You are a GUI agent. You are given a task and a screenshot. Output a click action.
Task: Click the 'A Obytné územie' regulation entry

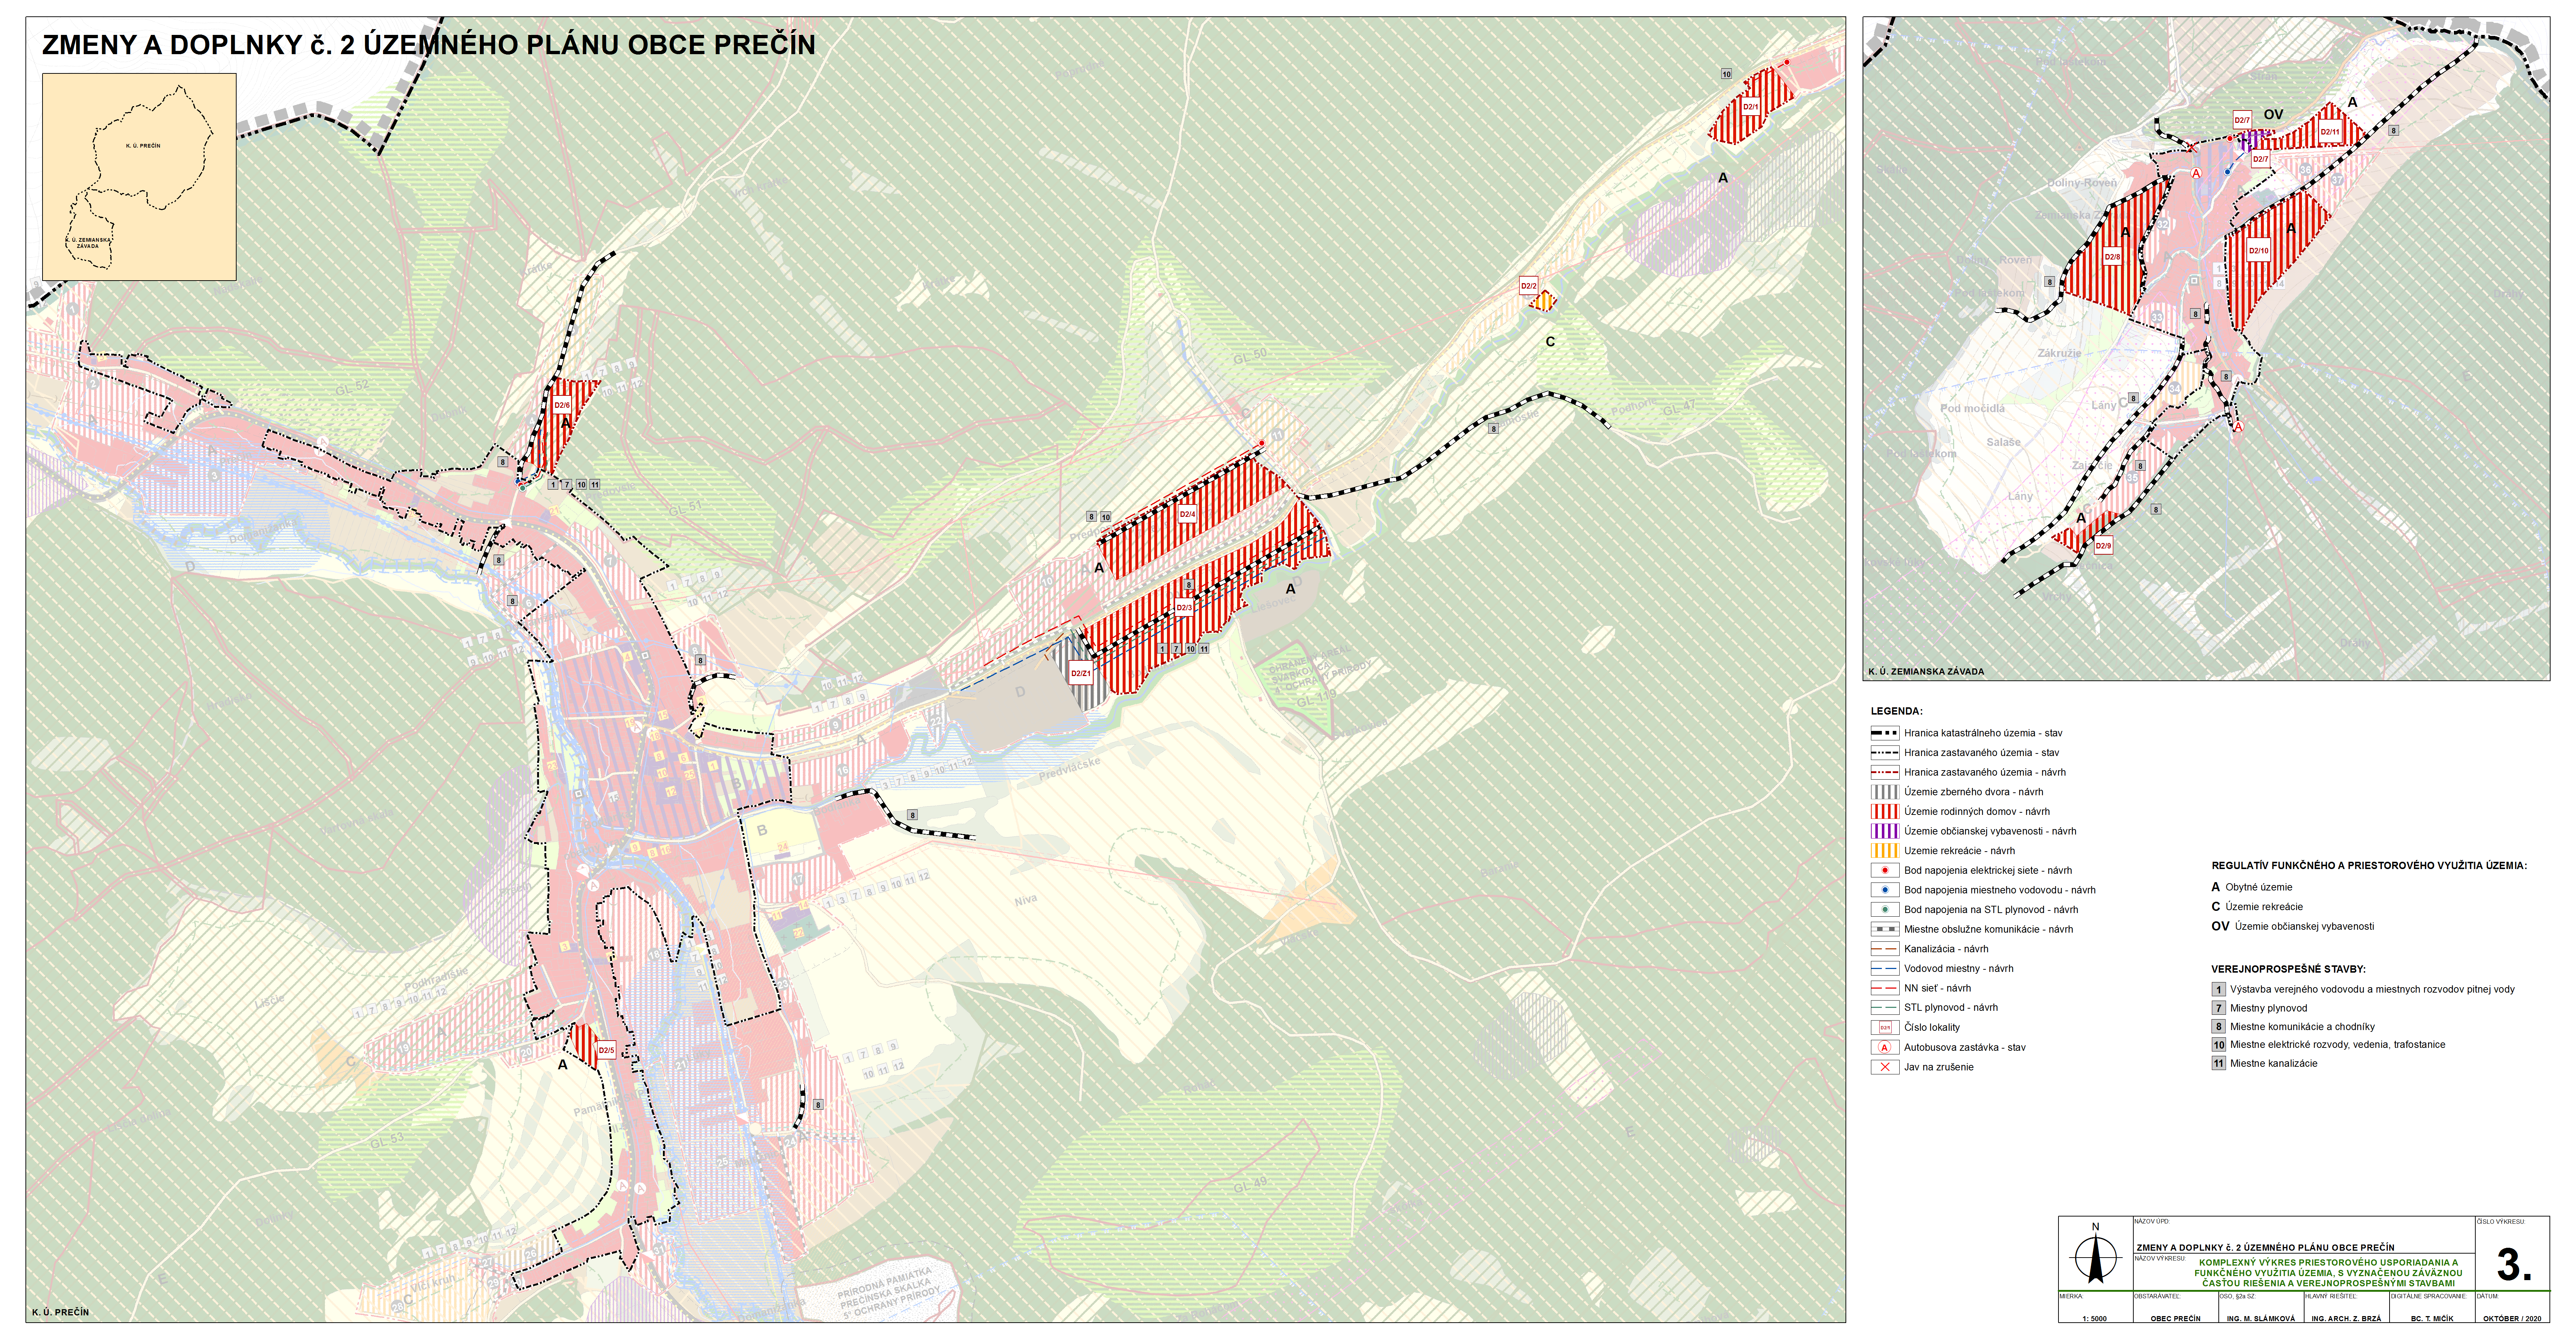(x=2252, y=887)
